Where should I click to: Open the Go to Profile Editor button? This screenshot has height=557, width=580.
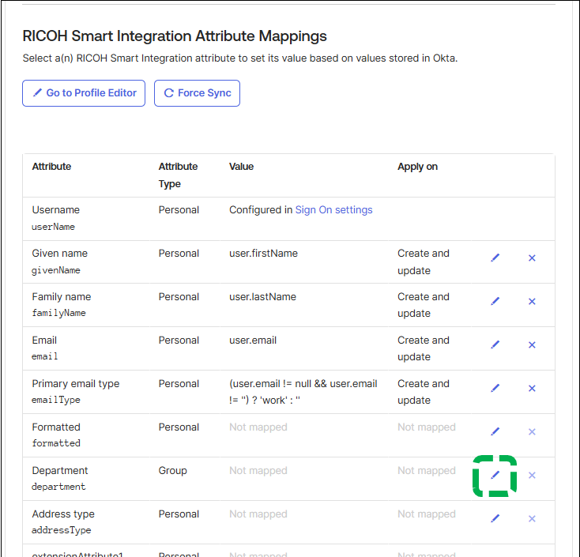coord(84,93)
